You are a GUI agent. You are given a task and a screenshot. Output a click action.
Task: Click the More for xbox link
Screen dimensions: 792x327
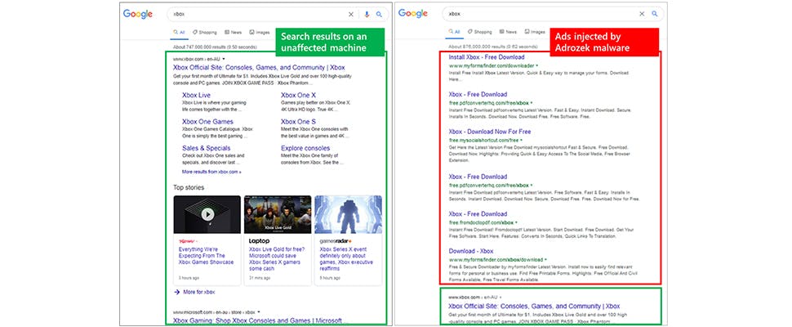coord(199,292)
